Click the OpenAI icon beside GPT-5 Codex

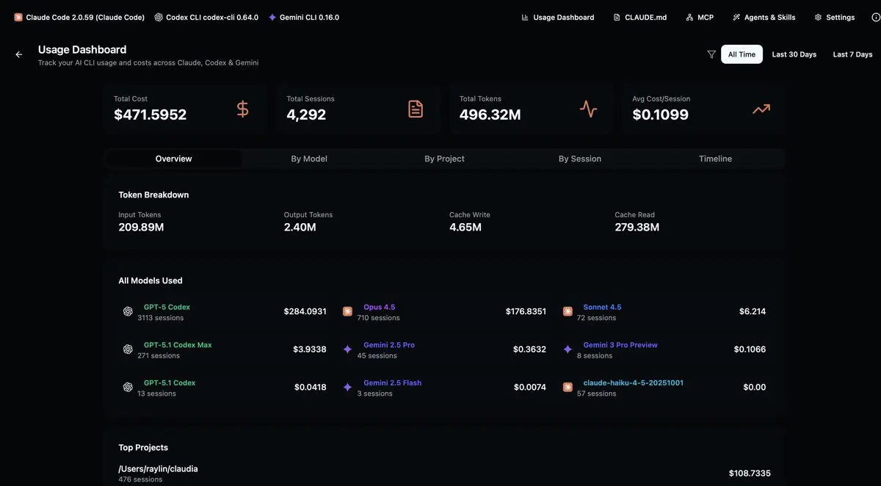tap(128, 311)
